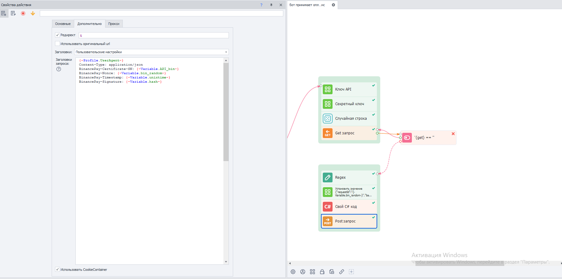Screen dimensions: 562x279
Task: Click the Редирект count input field
Action: pos(153,35)
